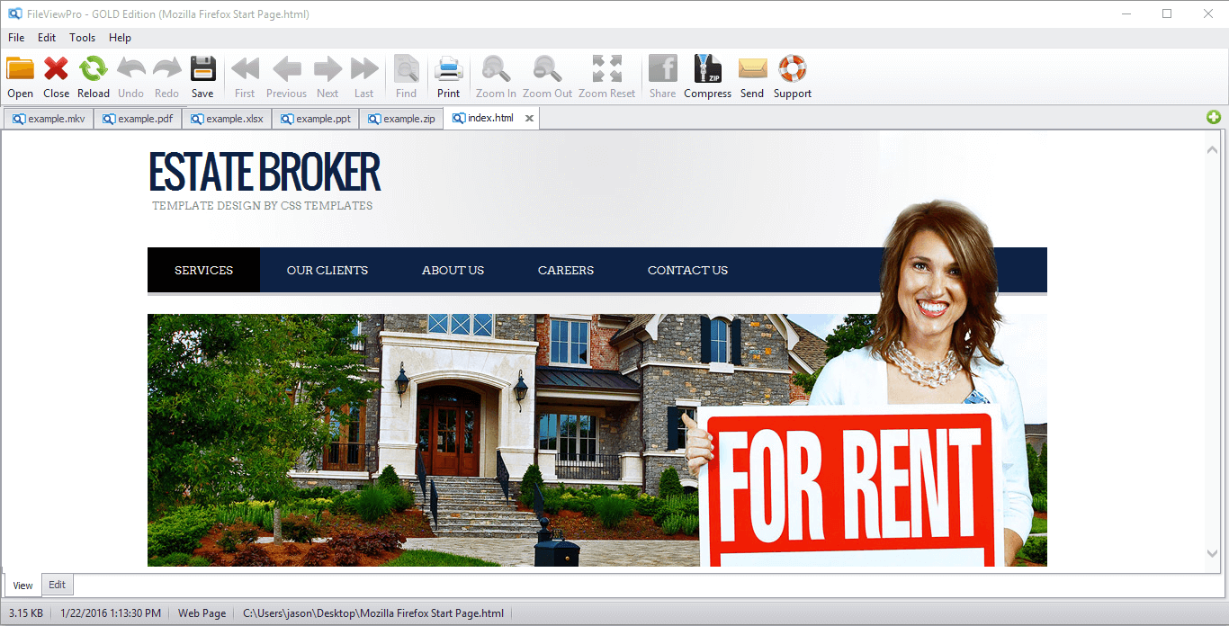Minimize the FileViewPro window

[x=1126, y=13]
